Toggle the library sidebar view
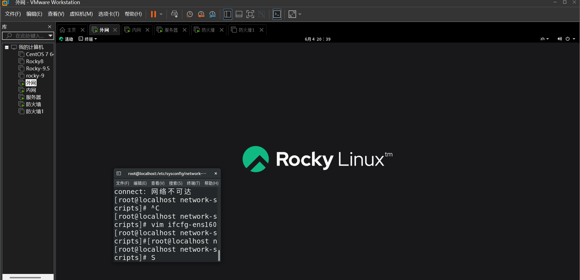 pos(228,14)
